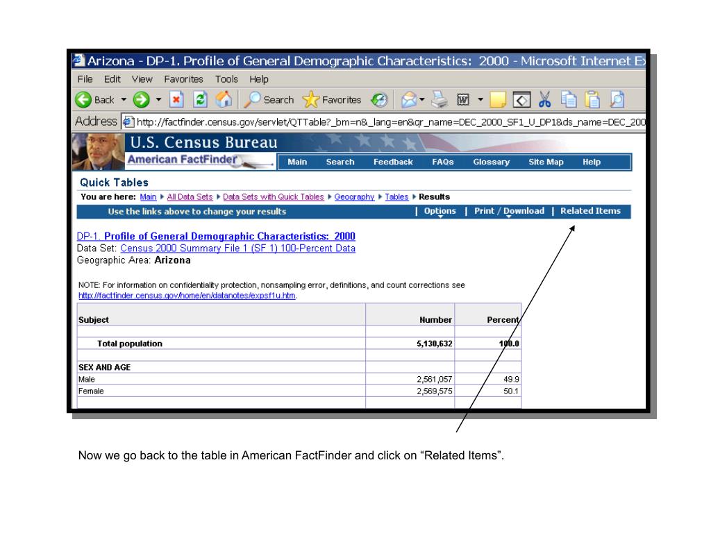Select the Glossary tab in FactFinder navigation
This screenshot has height=533, width=711.
point(491,162)
